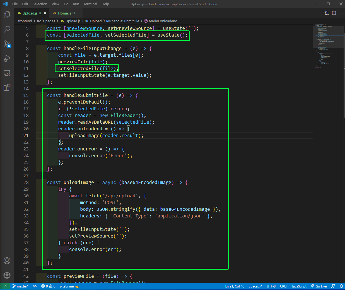Screen dimensions: 345x290
Task: Click on setSelectedFile(file) code line
Action: [88, 68]
